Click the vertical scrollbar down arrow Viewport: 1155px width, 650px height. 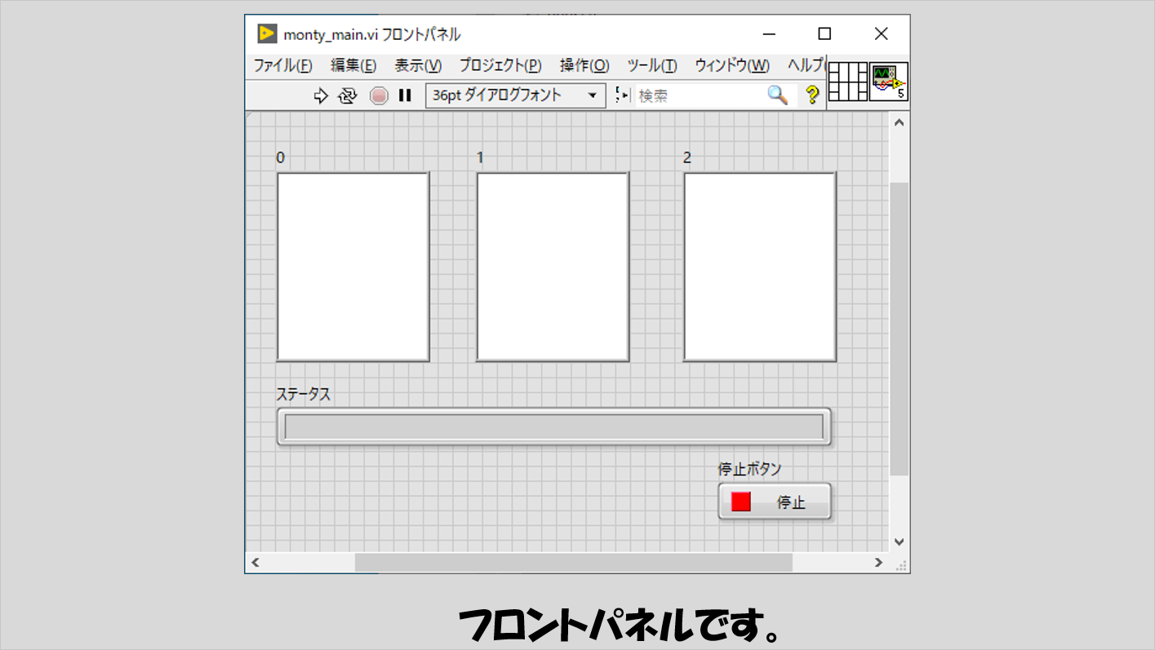[x=899, y=542]
